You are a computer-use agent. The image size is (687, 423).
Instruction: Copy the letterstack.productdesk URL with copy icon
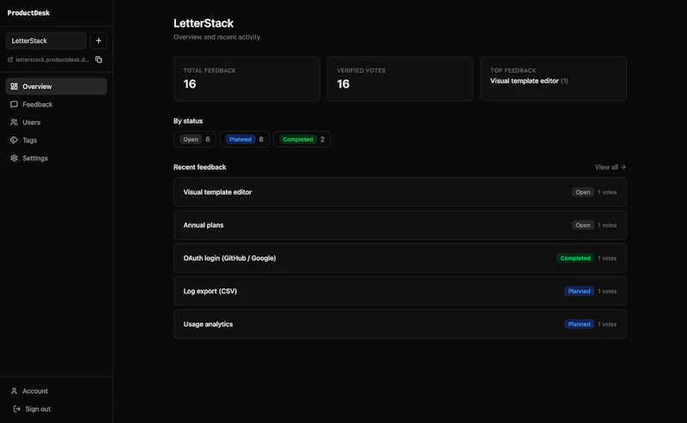point(99,59)
